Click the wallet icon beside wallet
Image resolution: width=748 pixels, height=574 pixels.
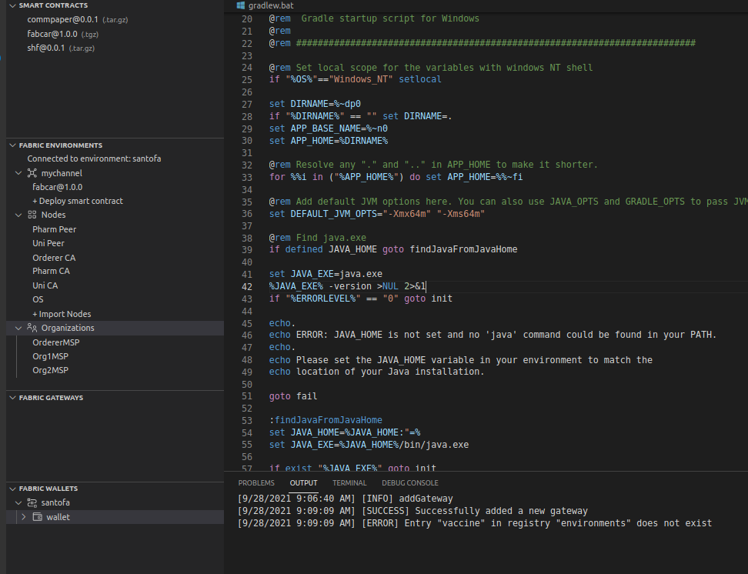(x=37, y=517)
